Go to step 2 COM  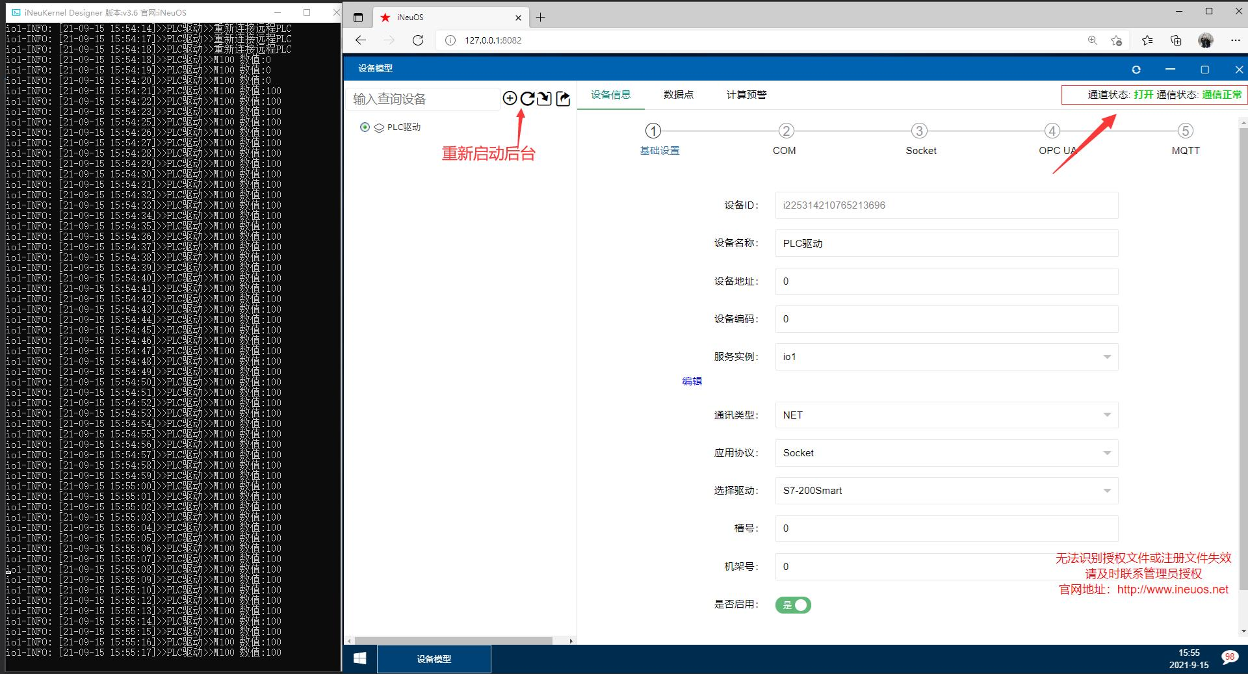click(786, 131)
